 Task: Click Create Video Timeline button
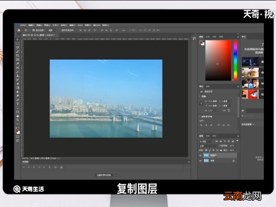click(104, 175)
